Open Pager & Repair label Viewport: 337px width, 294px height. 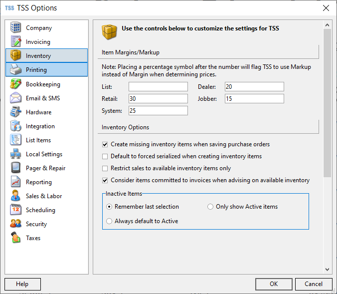click(x=45, y=168)
